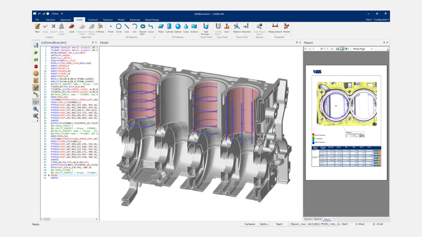Click the Modal properties button
The image size is (422, 237).
287,28
